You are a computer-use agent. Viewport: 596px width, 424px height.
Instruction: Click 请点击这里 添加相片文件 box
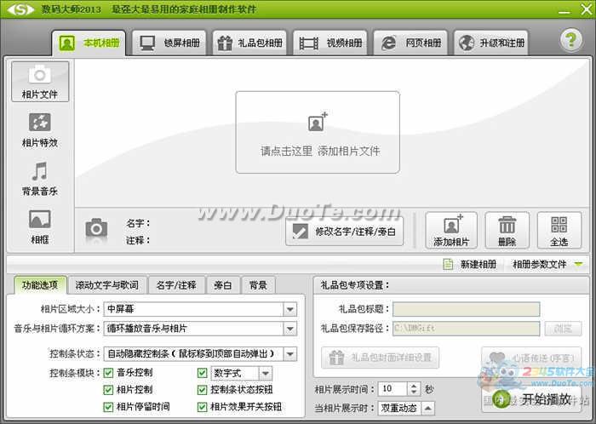point(318,132)
